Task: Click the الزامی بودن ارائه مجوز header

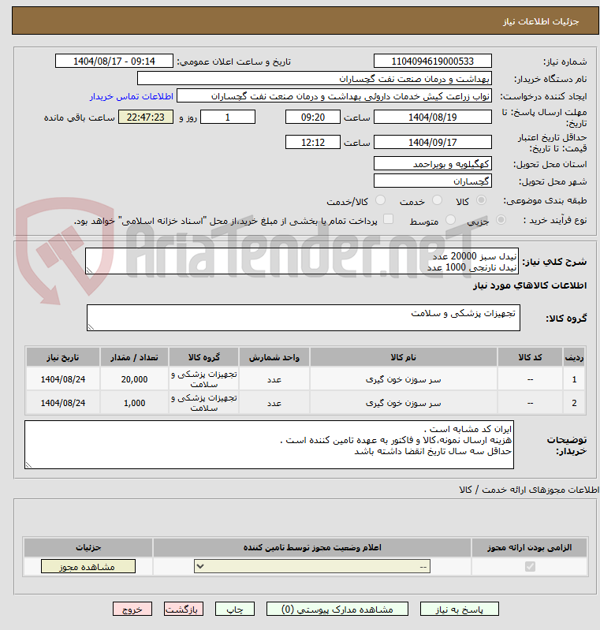Action: click(x=530, y=548)
